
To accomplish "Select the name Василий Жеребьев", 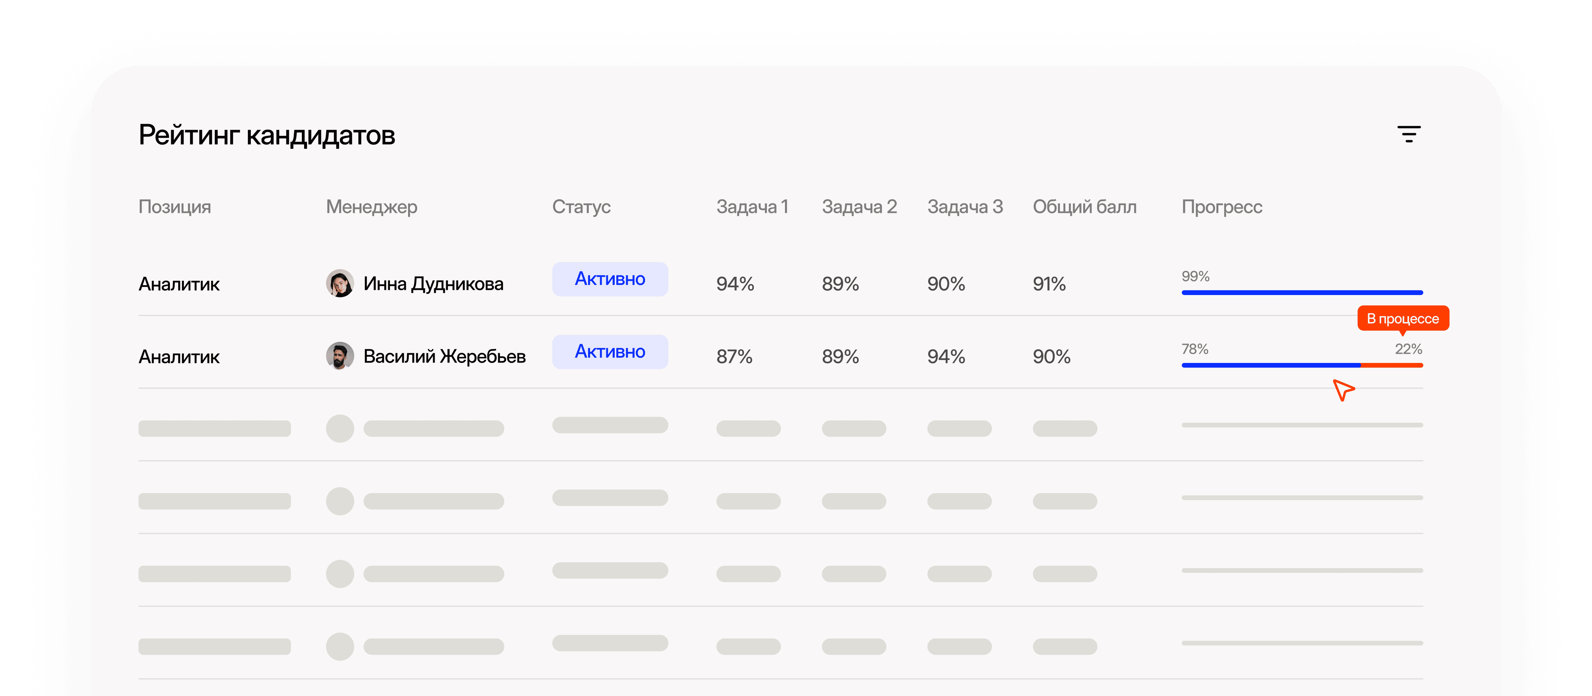I will 444,357.
